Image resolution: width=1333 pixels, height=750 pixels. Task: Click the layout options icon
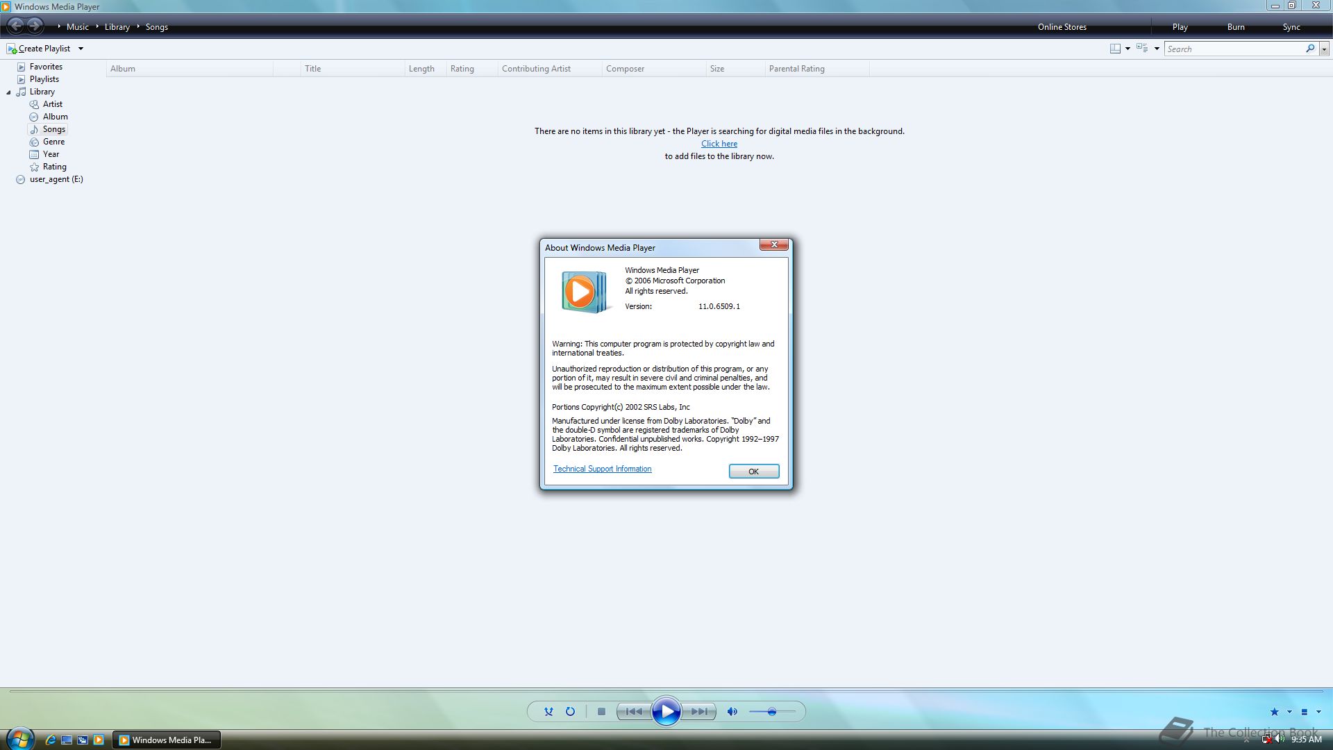click(x=1115, y=49)
